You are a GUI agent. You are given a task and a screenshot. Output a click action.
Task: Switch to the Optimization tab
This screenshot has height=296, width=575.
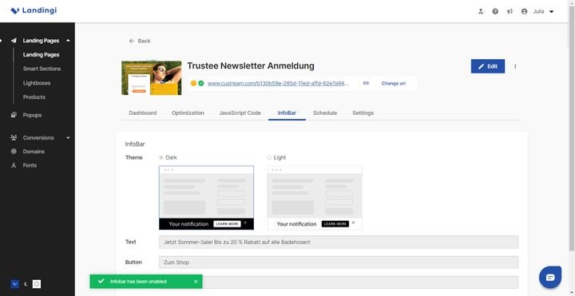[x=188, y=112]
